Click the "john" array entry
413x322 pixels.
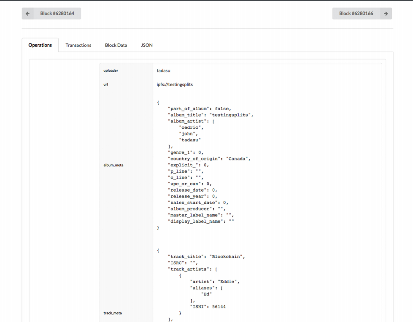(x=188, y=134)
